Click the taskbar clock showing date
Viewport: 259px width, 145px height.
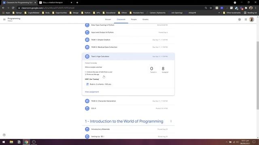click(x=245, y=142)
